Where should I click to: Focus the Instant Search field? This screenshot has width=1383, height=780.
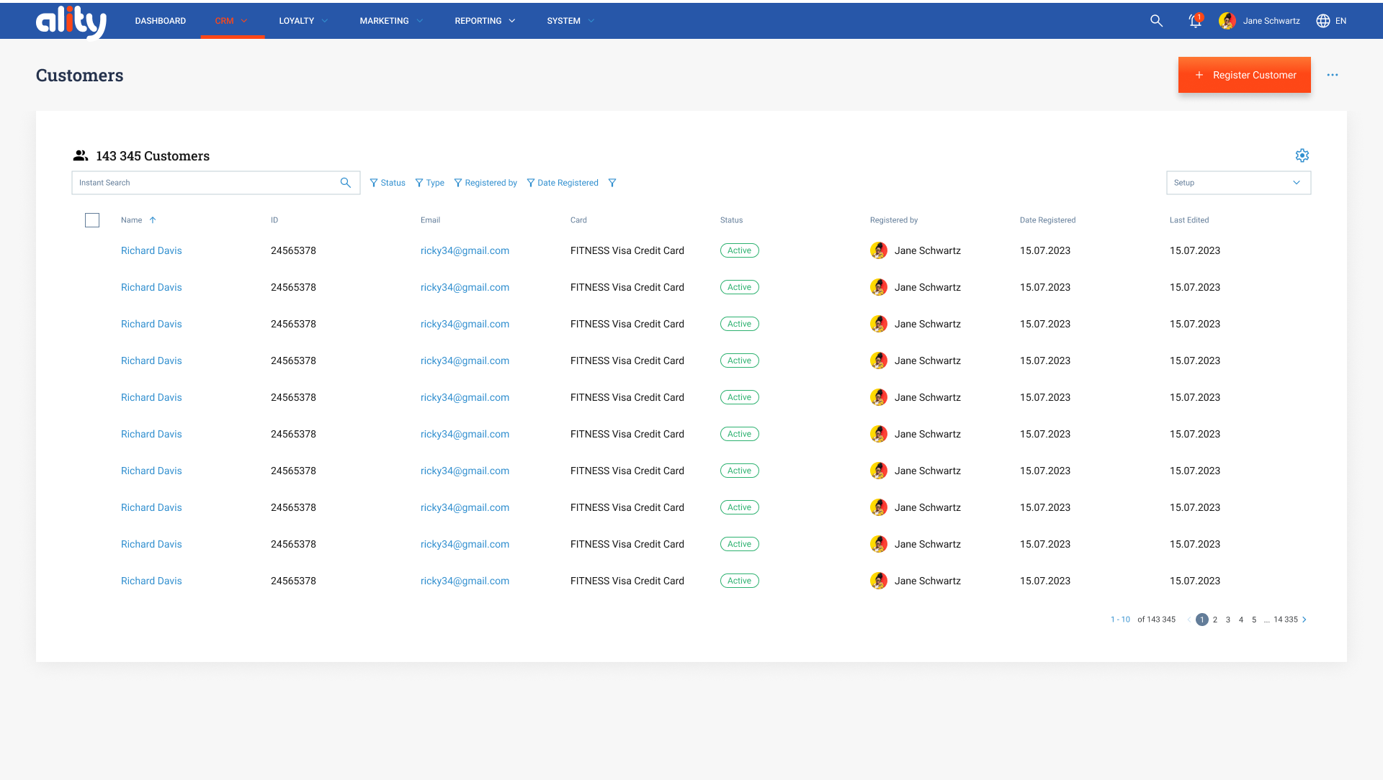pos(215,183)
